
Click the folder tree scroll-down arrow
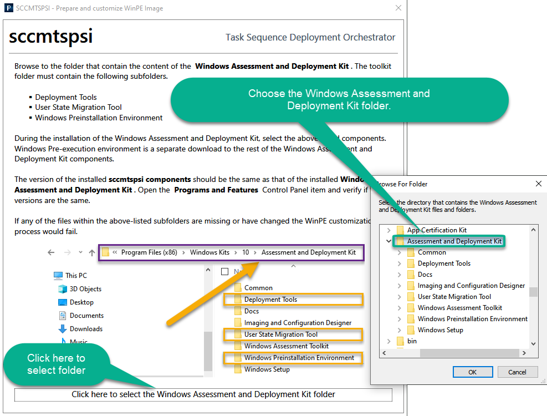click(x=533, y=343)
